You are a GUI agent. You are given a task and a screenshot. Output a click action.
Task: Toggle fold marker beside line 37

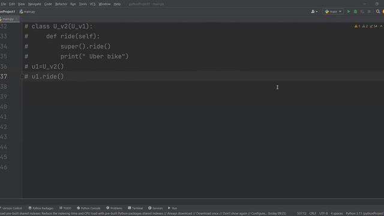point(22,77)
